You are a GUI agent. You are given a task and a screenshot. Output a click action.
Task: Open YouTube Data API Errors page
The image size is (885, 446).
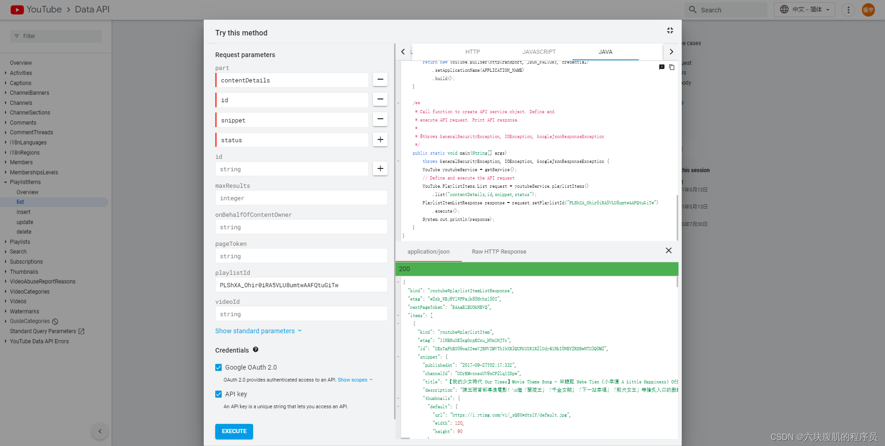tap(39, 341)
